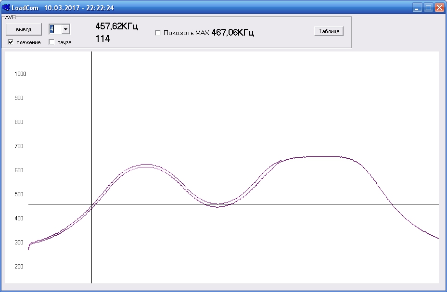Uncheck the "слежение" tracking checkbox
The image size is (447, 292).
11,42
